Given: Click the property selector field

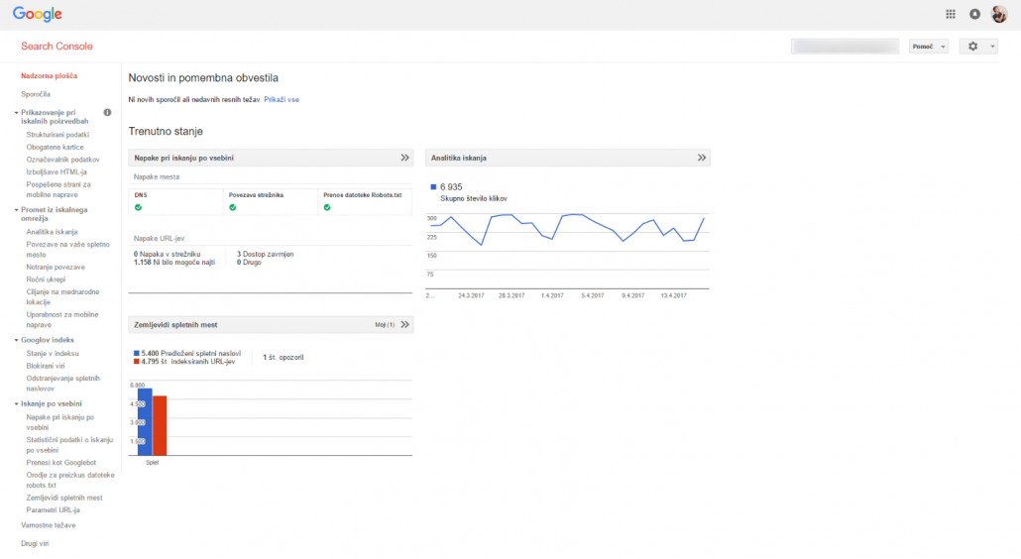Looking at the screenshot, I should click(846, 47).
